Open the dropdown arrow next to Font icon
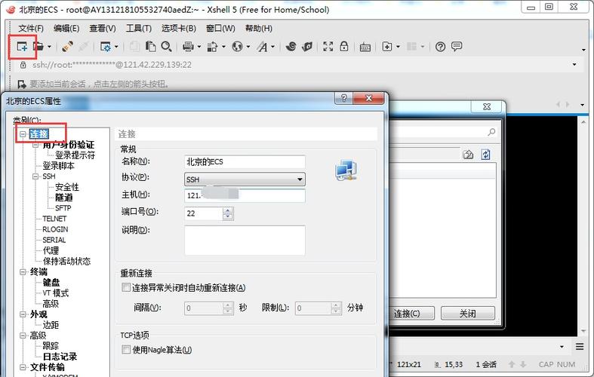Viewport: 594px width, 377px height. click(x=272, y=47)
